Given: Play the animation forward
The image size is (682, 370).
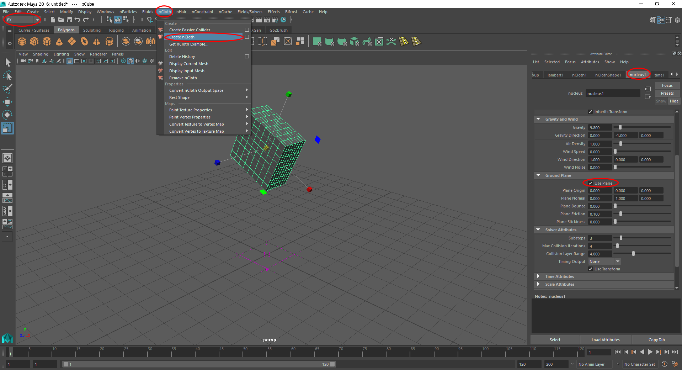Looking at the screenshot, I should 650,352.
